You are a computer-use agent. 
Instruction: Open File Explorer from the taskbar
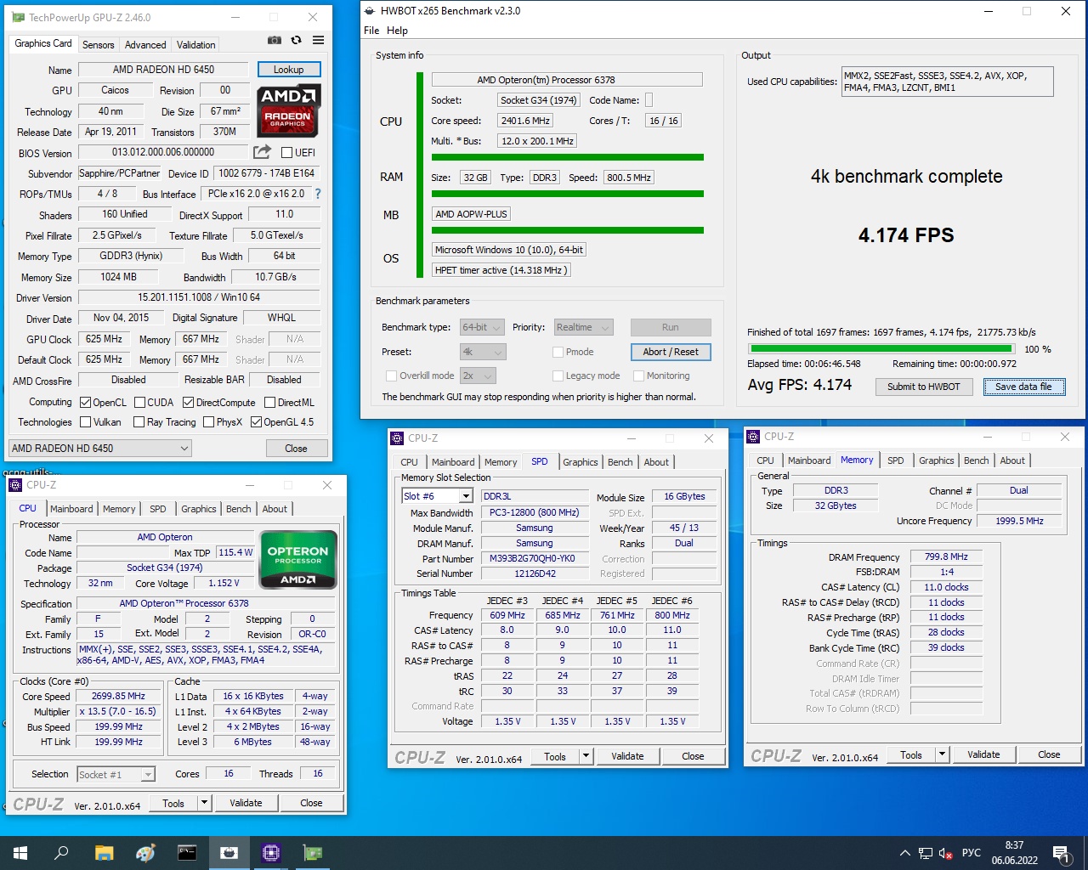click(x=104, y=853)
